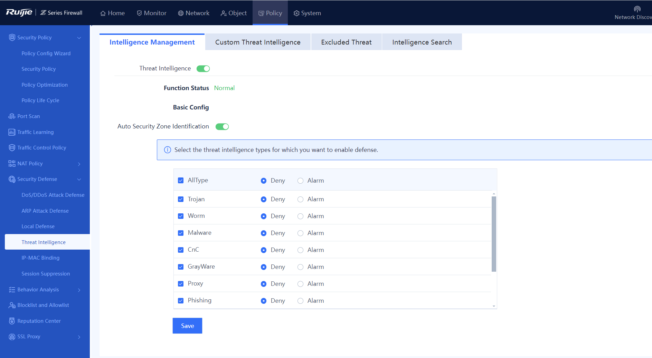Open ARP Attack Defense page
Viewport: 652px width, 358px height.
tap(45, 211)
